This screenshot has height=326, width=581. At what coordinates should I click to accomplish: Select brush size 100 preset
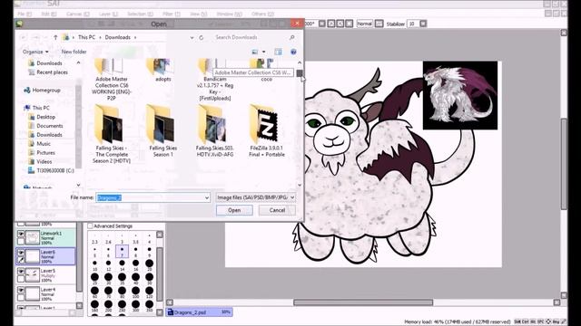[x=135, y=292]
